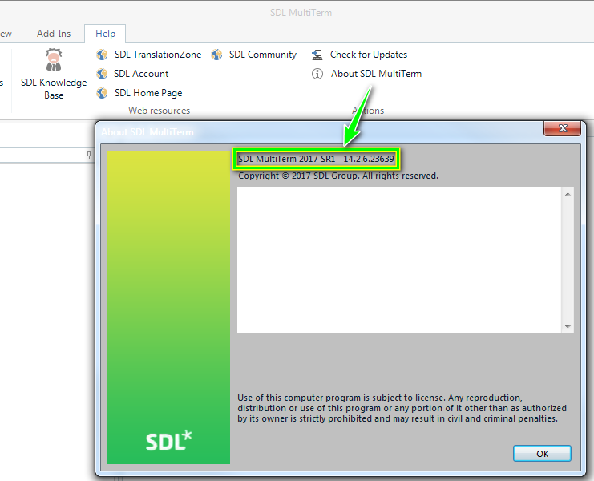Close the About SDL MultiTerm dialog
Viewport: 594px width, 481px height.
[562, 129]
